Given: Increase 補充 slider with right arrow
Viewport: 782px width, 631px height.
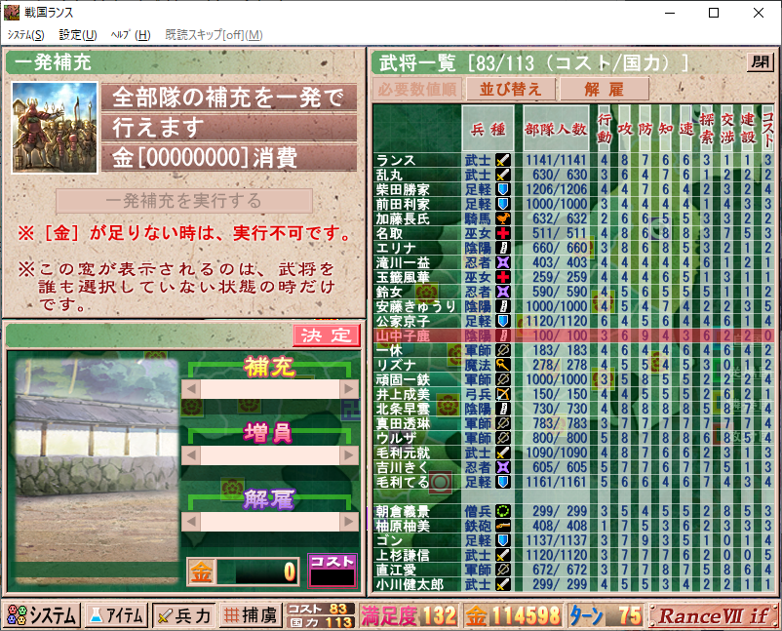Looking at the screenshot, I should pos(349,388).
